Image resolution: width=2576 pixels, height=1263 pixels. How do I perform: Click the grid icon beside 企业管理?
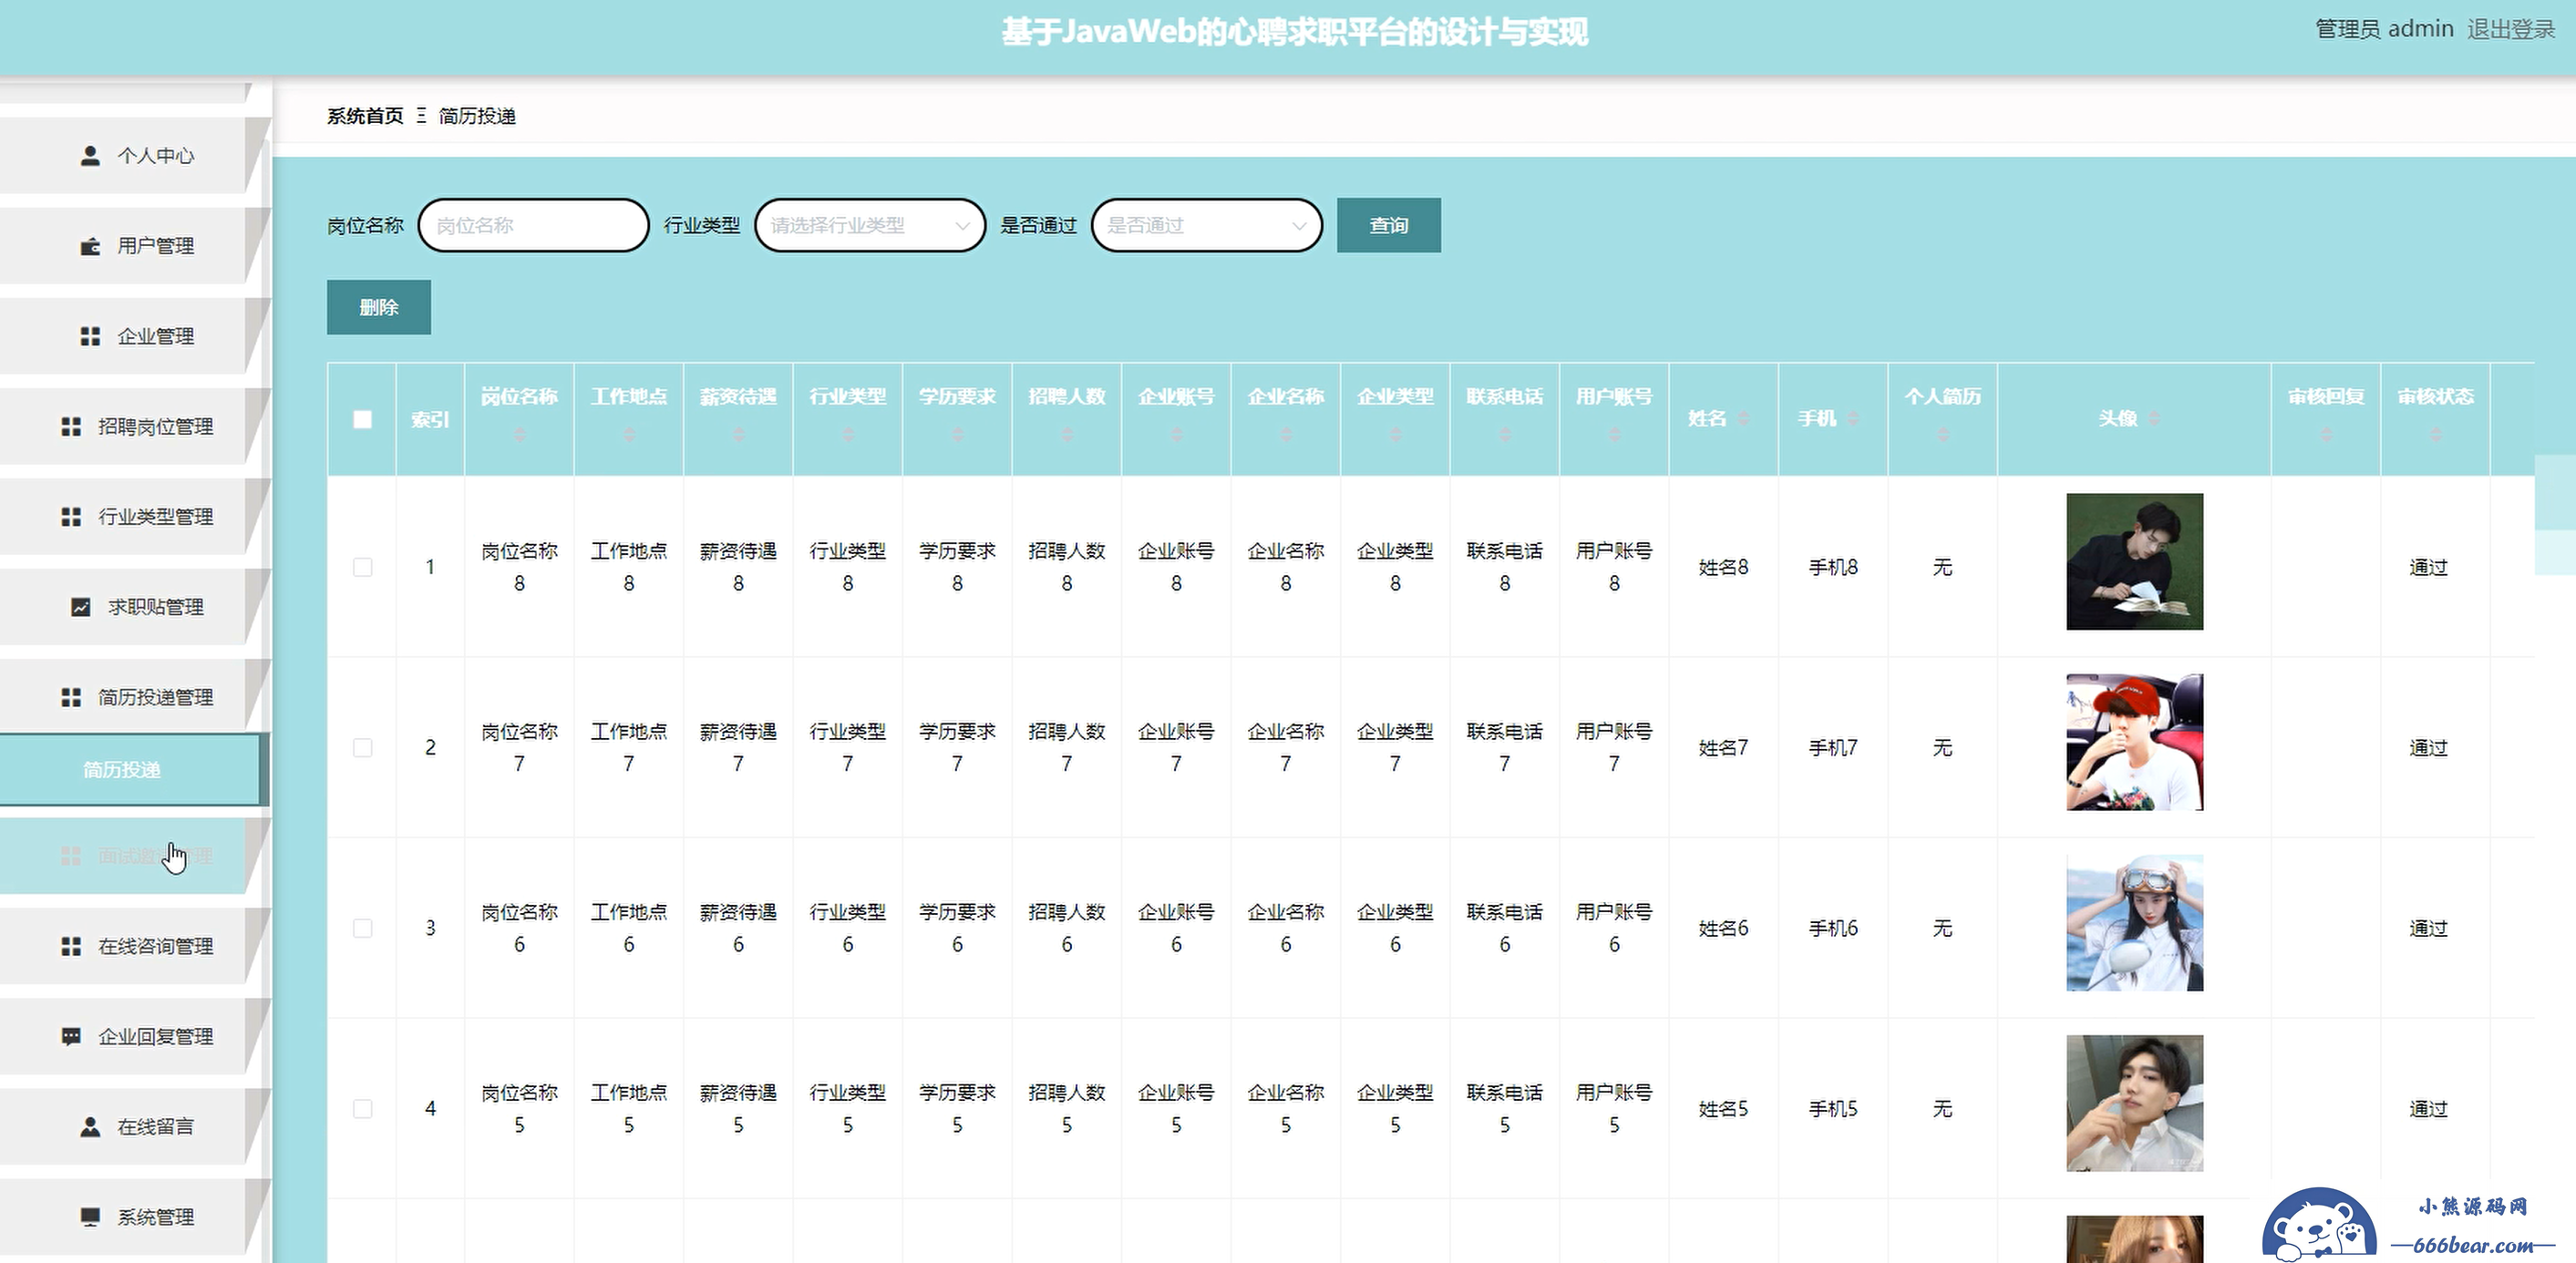(90, 336)
